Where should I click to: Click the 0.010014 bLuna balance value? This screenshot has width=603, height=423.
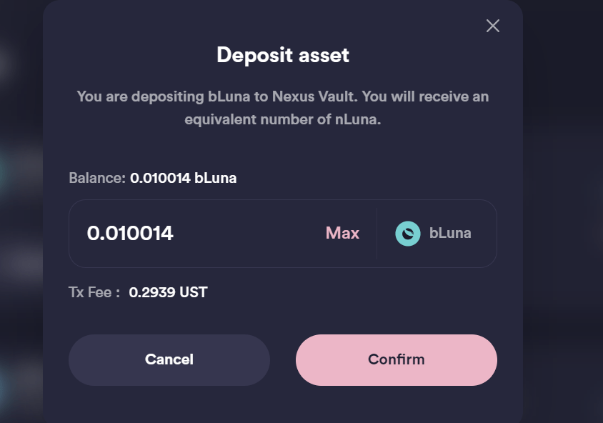click(x=183, y=178)
